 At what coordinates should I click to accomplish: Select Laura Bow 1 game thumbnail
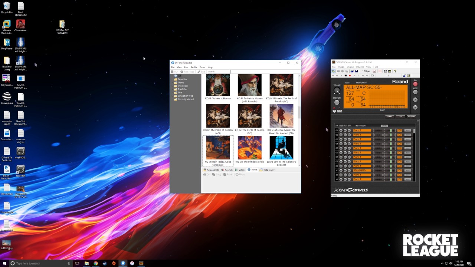tap(281, 148)
